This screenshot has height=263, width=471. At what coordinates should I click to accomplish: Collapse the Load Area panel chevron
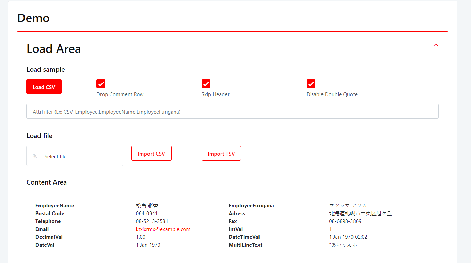click(436, 45)
